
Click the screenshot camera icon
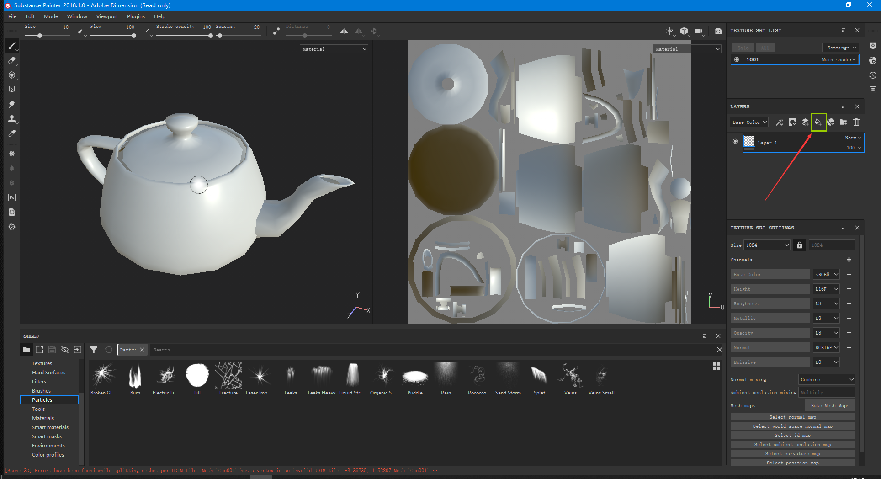718,31
